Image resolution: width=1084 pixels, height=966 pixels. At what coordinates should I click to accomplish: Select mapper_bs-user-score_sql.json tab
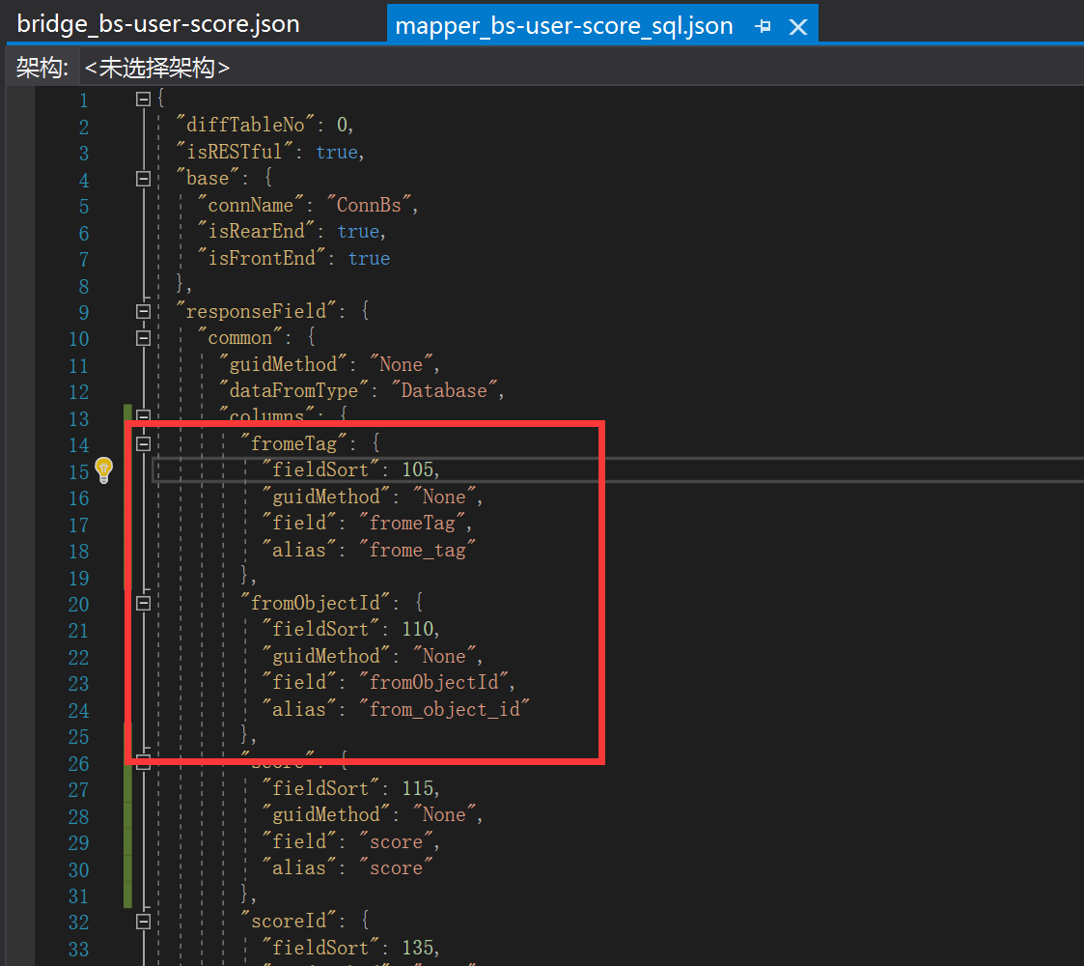[x=564, y=26]
